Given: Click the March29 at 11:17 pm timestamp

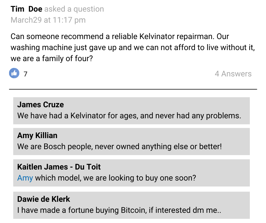Looking at the screenshot, I should pyautogui.click(x=48, y=20).
